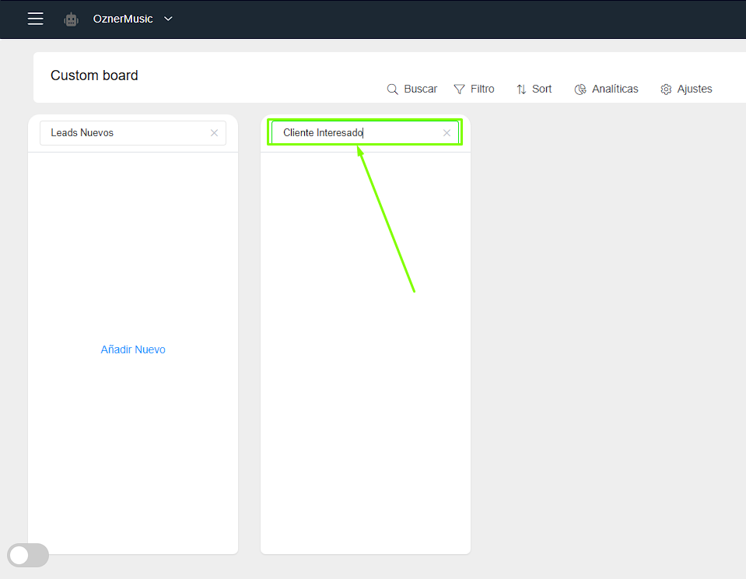
Task: Clear the Leads Nuevos column name
Action: (214, 133)
